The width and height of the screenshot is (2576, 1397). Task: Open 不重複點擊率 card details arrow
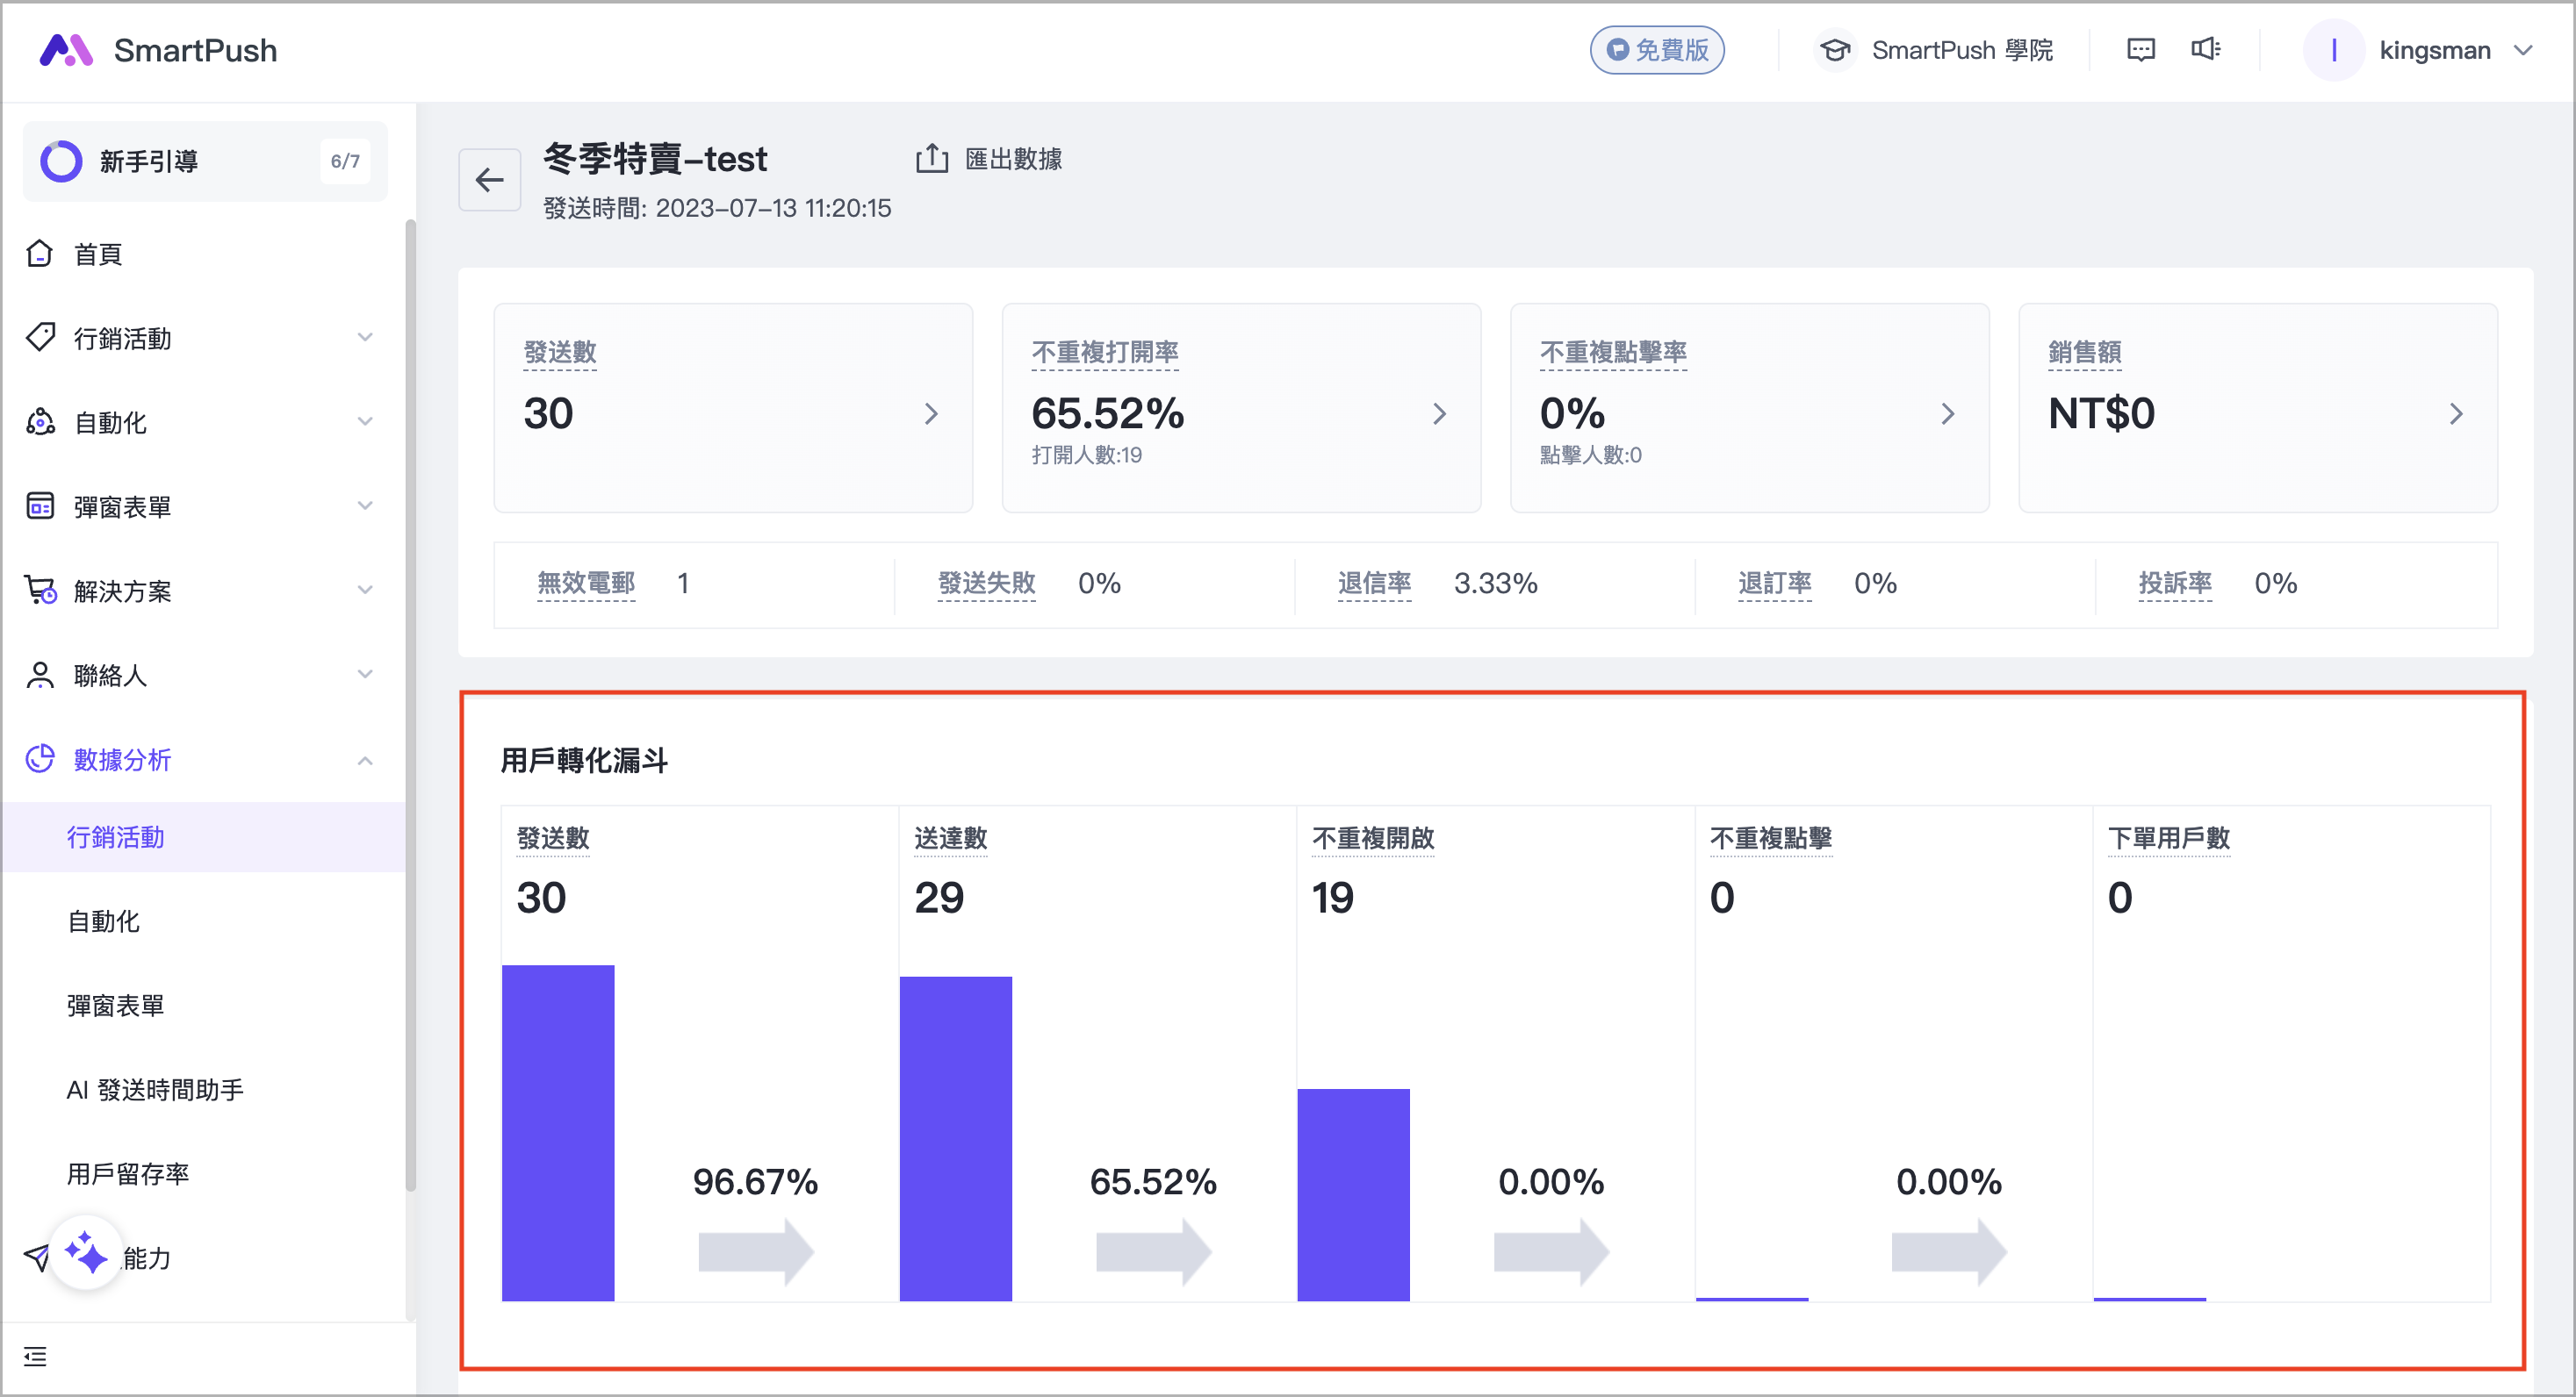(1948, 413)
